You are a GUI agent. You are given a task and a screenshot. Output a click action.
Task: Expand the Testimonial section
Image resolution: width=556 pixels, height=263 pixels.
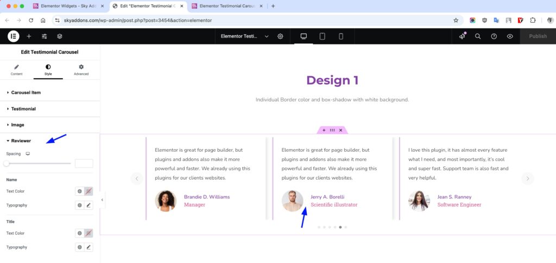tap(50, 108)
